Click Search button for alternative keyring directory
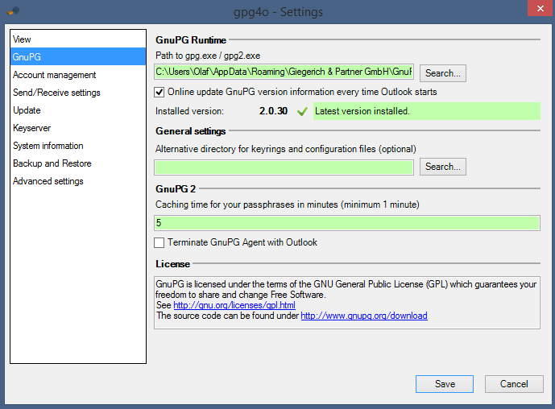This screenshot has width=555, height=409. 443,167
